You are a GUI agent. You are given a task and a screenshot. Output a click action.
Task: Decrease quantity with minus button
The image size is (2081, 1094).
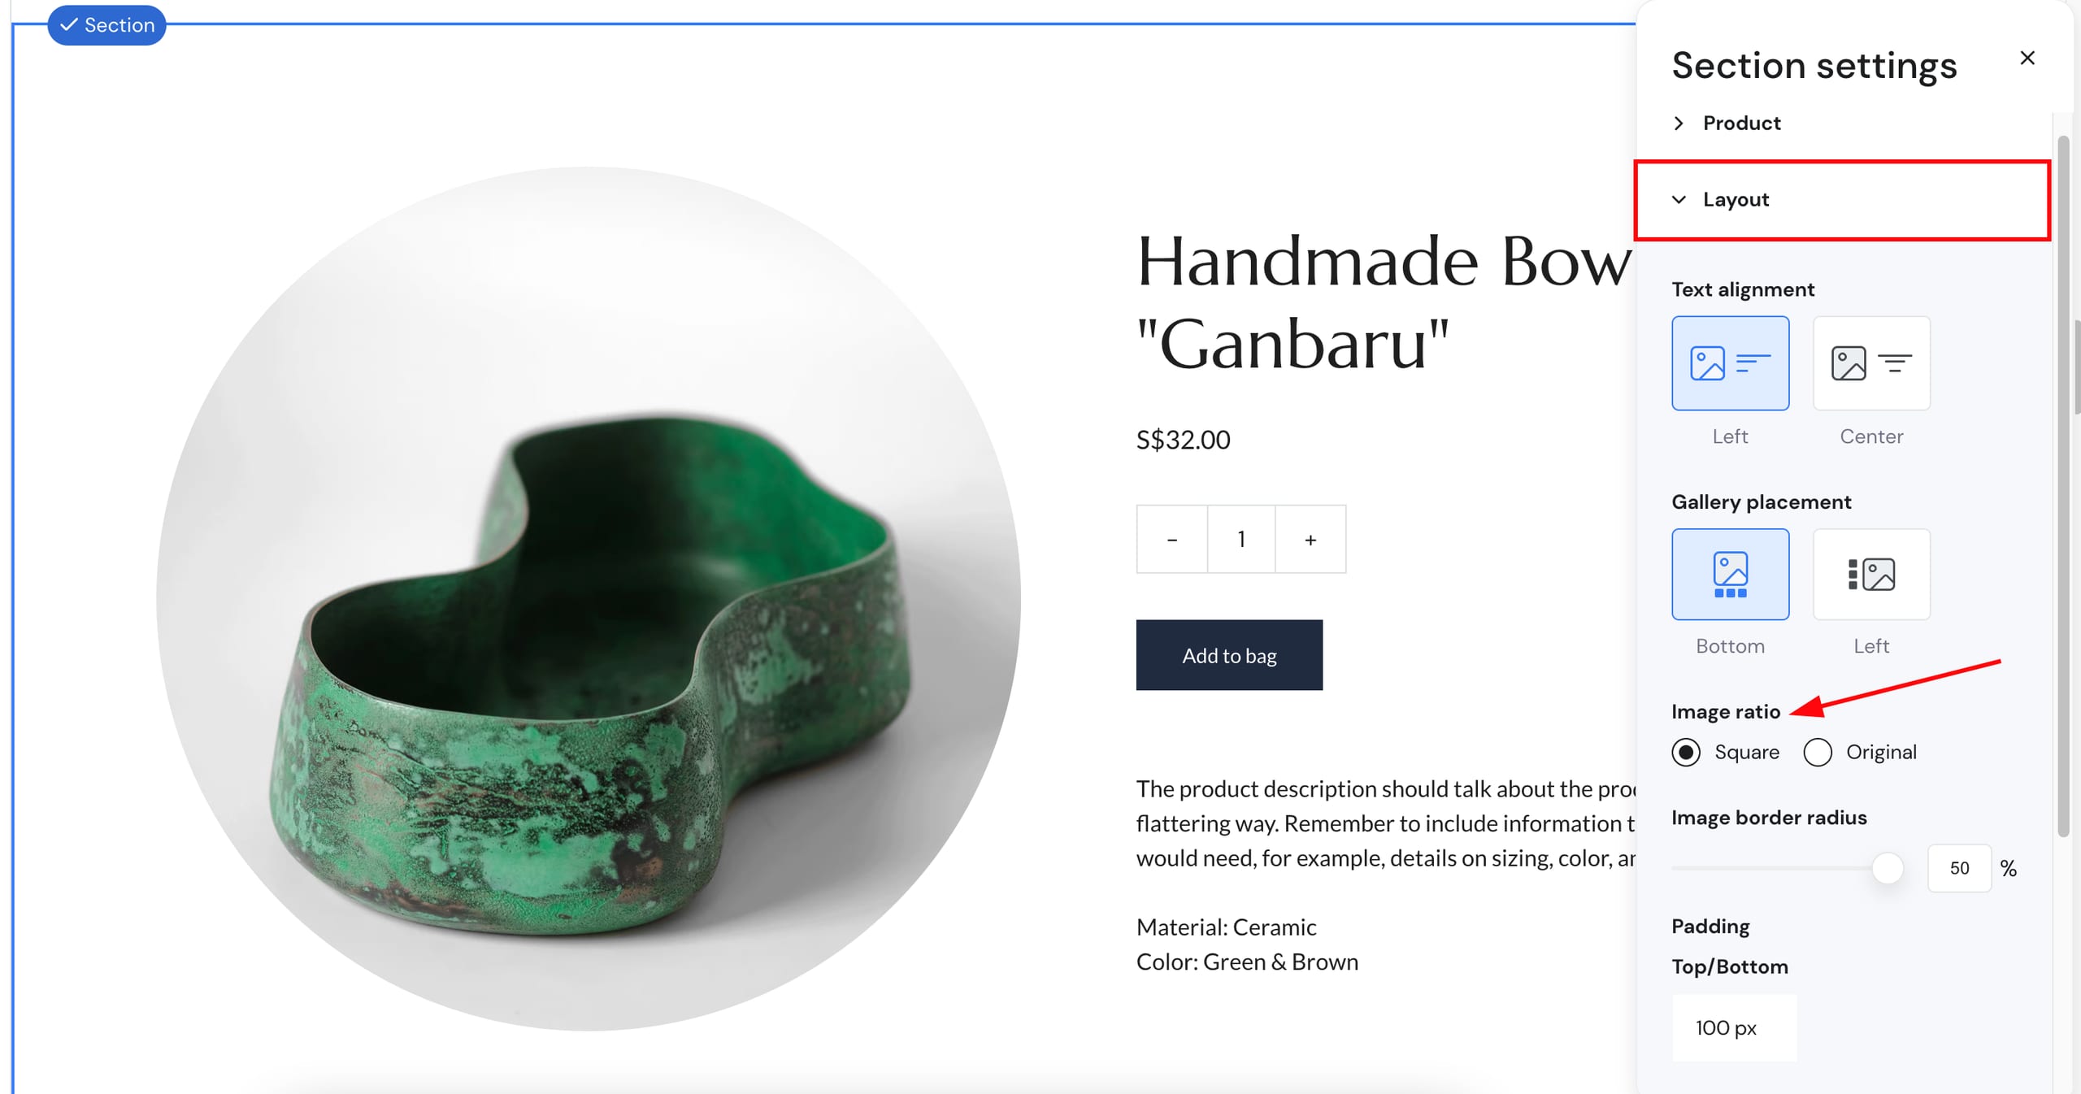click(x=1171, y=539)
